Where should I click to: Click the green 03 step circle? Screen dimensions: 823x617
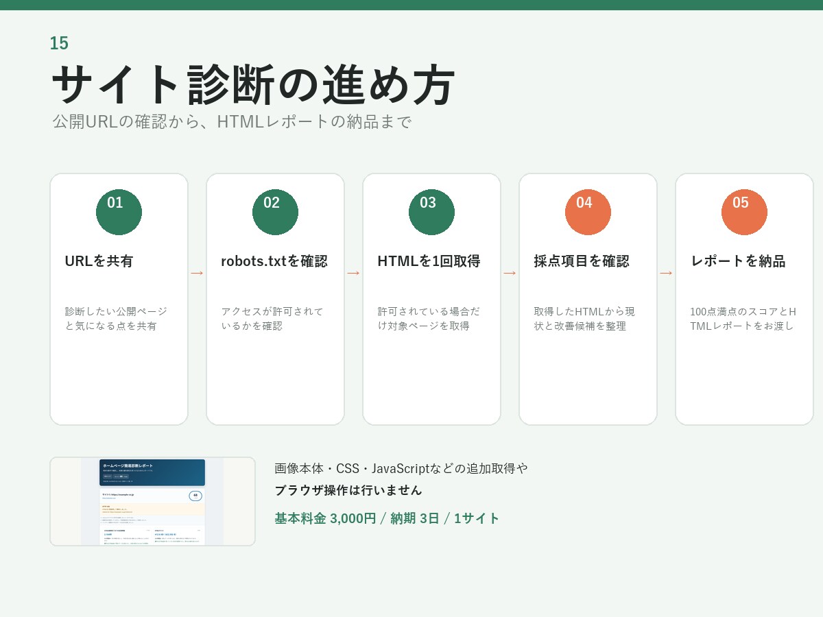[431, 212]
